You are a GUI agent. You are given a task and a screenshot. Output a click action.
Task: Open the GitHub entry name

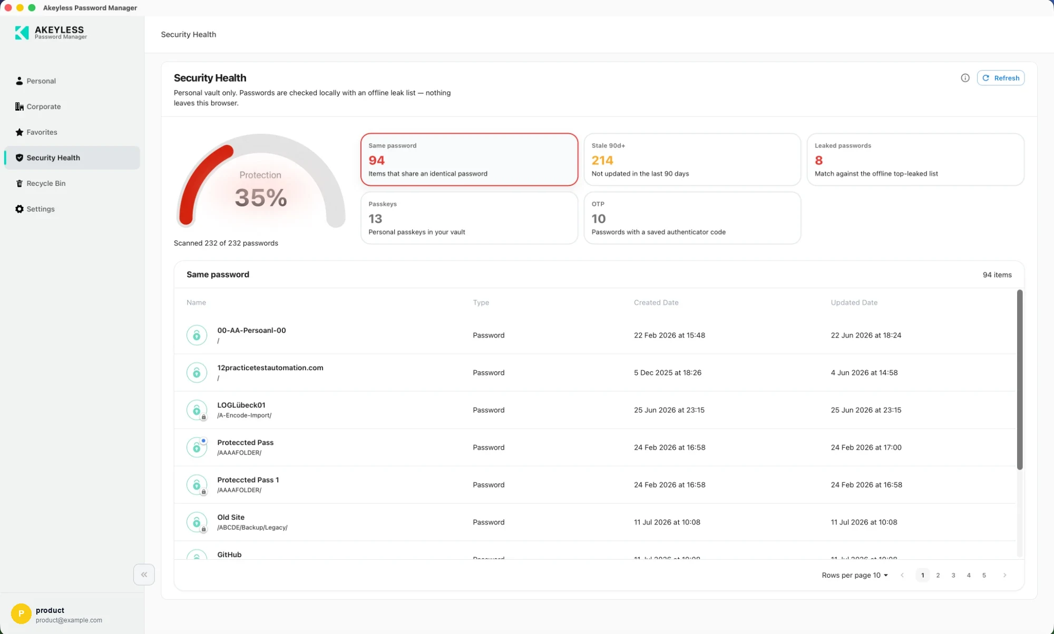(229, 554)
